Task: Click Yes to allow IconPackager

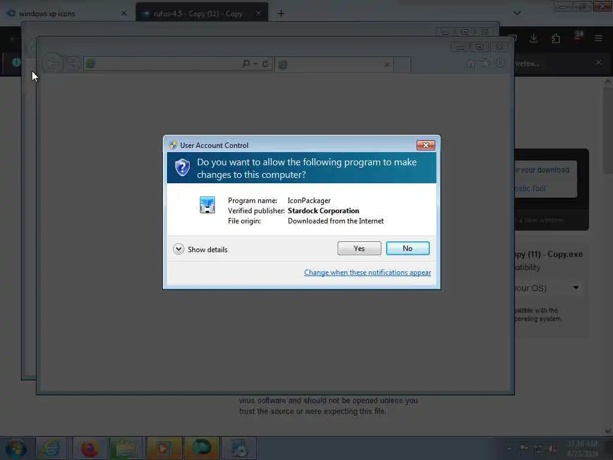Action: pyautogui.click(x=359, y=248)
